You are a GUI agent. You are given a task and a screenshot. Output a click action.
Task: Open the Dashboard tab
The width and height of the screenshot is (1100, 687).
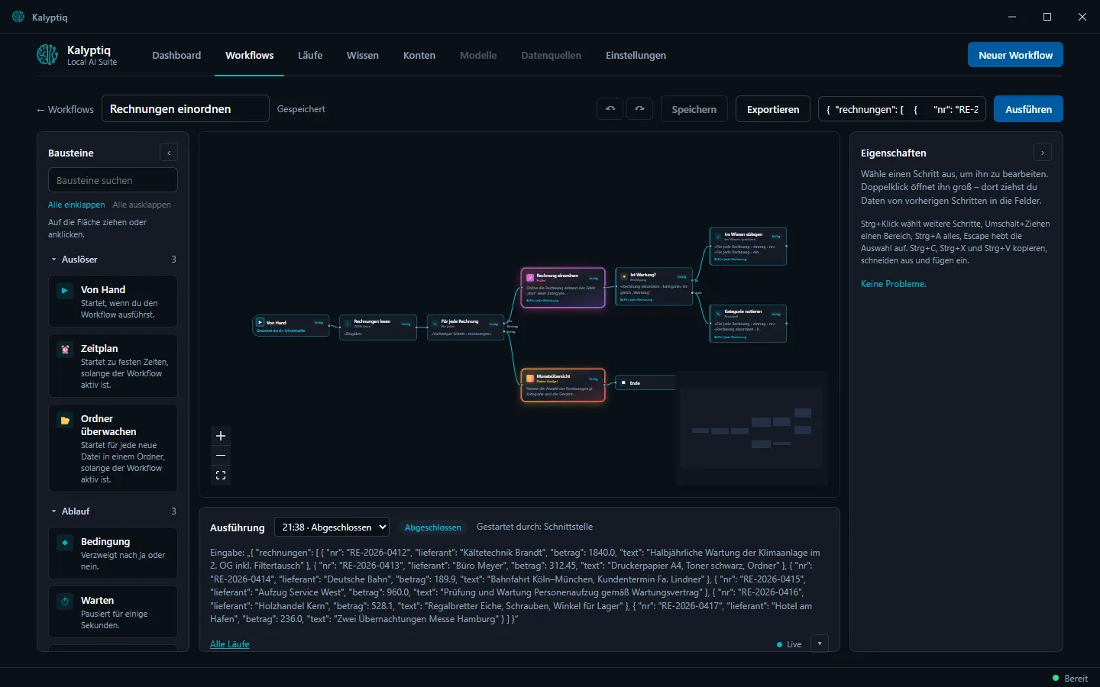[x=176, y=55]
